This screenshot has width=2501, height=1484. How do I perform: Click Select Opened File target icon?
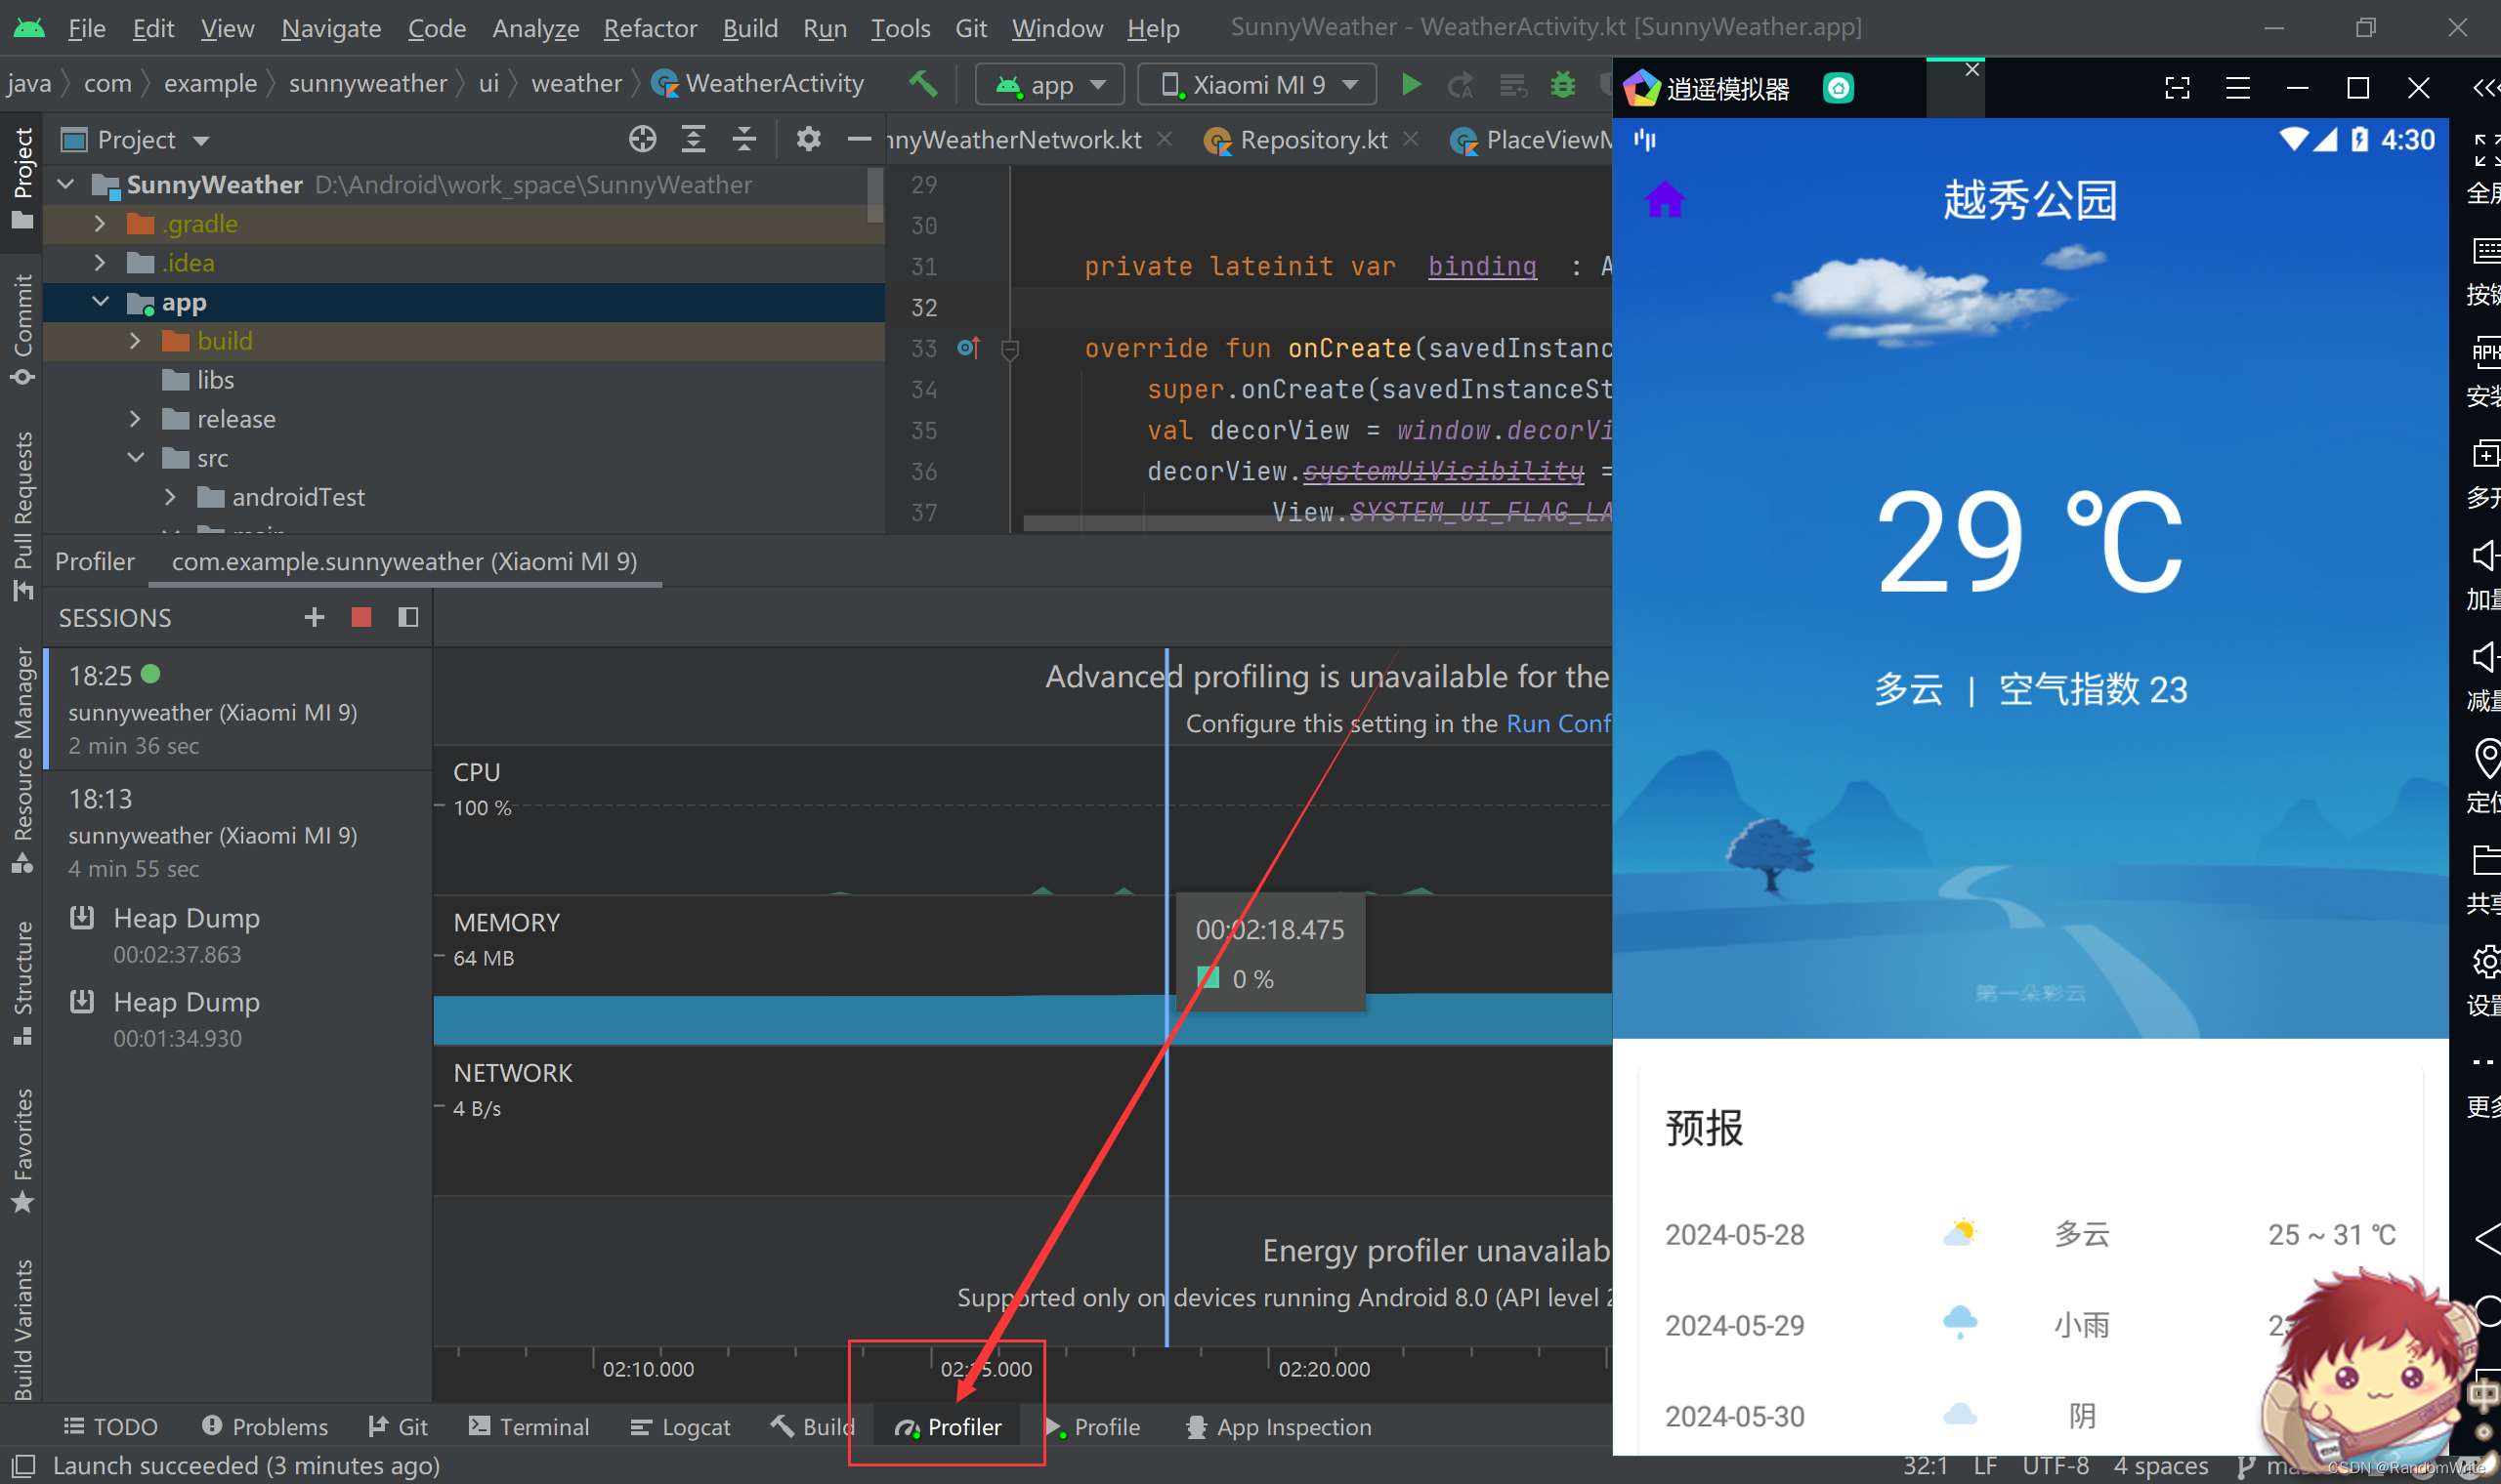(642, 139)
